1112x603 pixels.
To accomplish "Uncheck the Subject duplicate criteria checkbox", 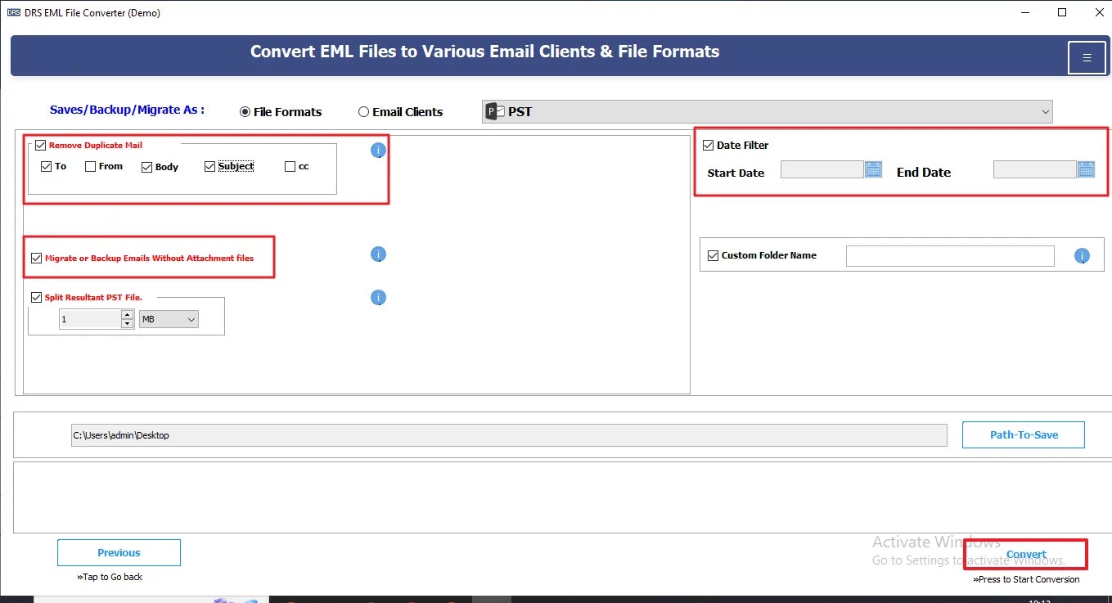I will pos(210,167).
